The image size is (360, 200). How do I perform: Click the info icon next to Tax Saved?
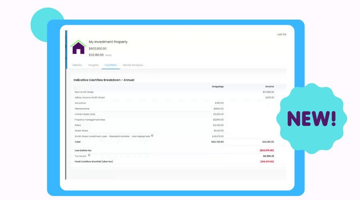[89, 155]
